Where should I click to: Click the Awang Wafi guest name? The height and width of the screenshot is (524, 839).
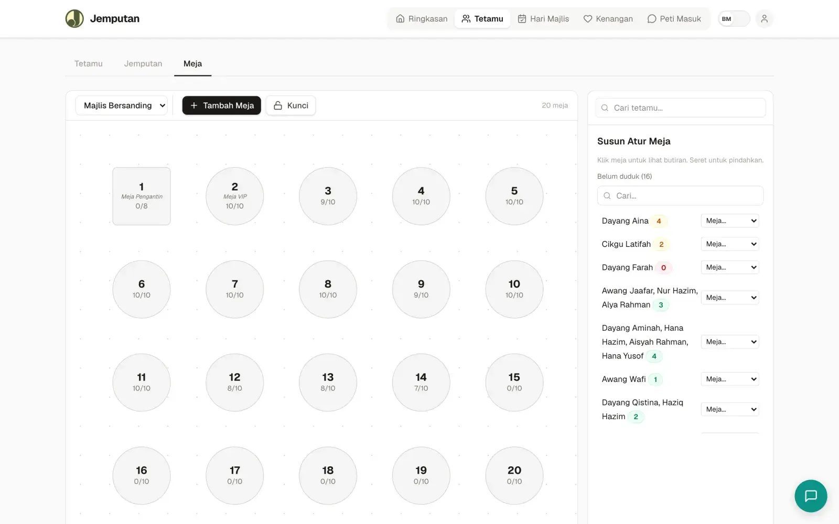[x=624, y=379]
